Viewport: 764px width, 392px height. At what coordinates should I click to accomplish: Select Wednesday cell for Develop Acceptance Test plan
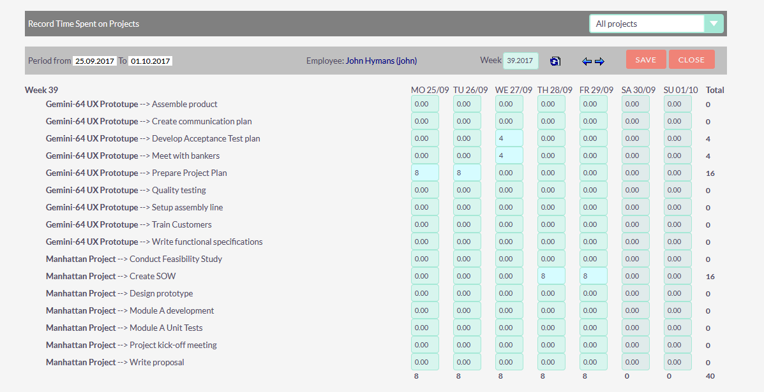coord(509,138)
